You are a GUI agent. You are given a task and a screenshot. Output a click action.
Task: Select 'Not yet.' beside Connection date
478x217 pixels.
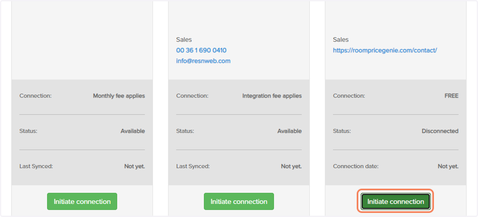pos(448,167)
